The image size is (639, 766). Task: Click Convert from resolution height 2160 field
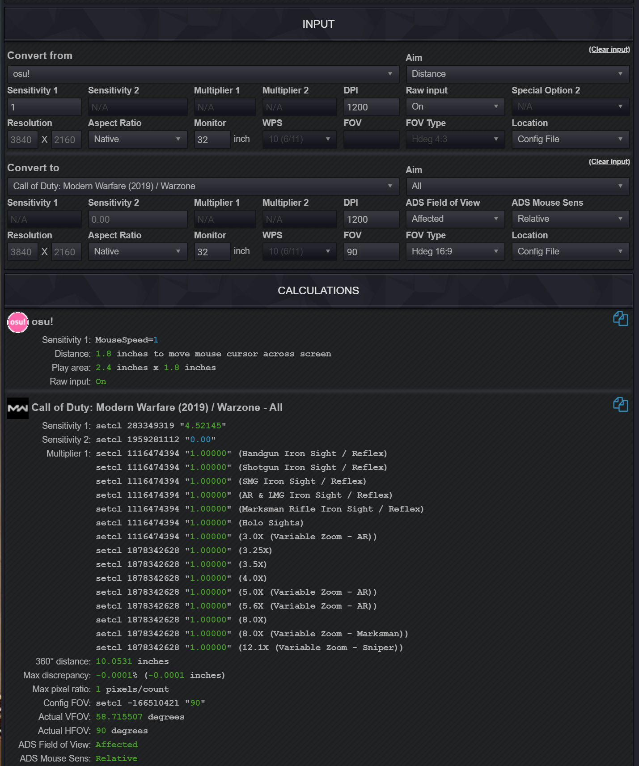coord(66,140)
